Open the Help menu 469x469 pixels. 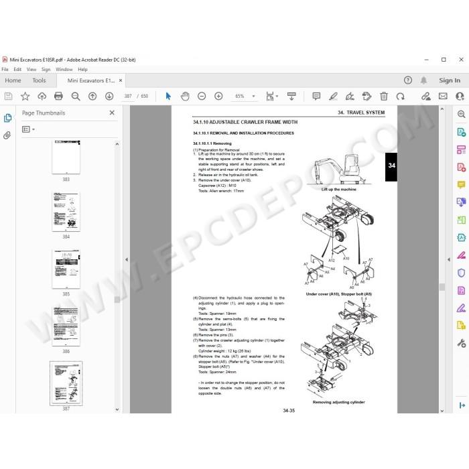coord(82,69)
